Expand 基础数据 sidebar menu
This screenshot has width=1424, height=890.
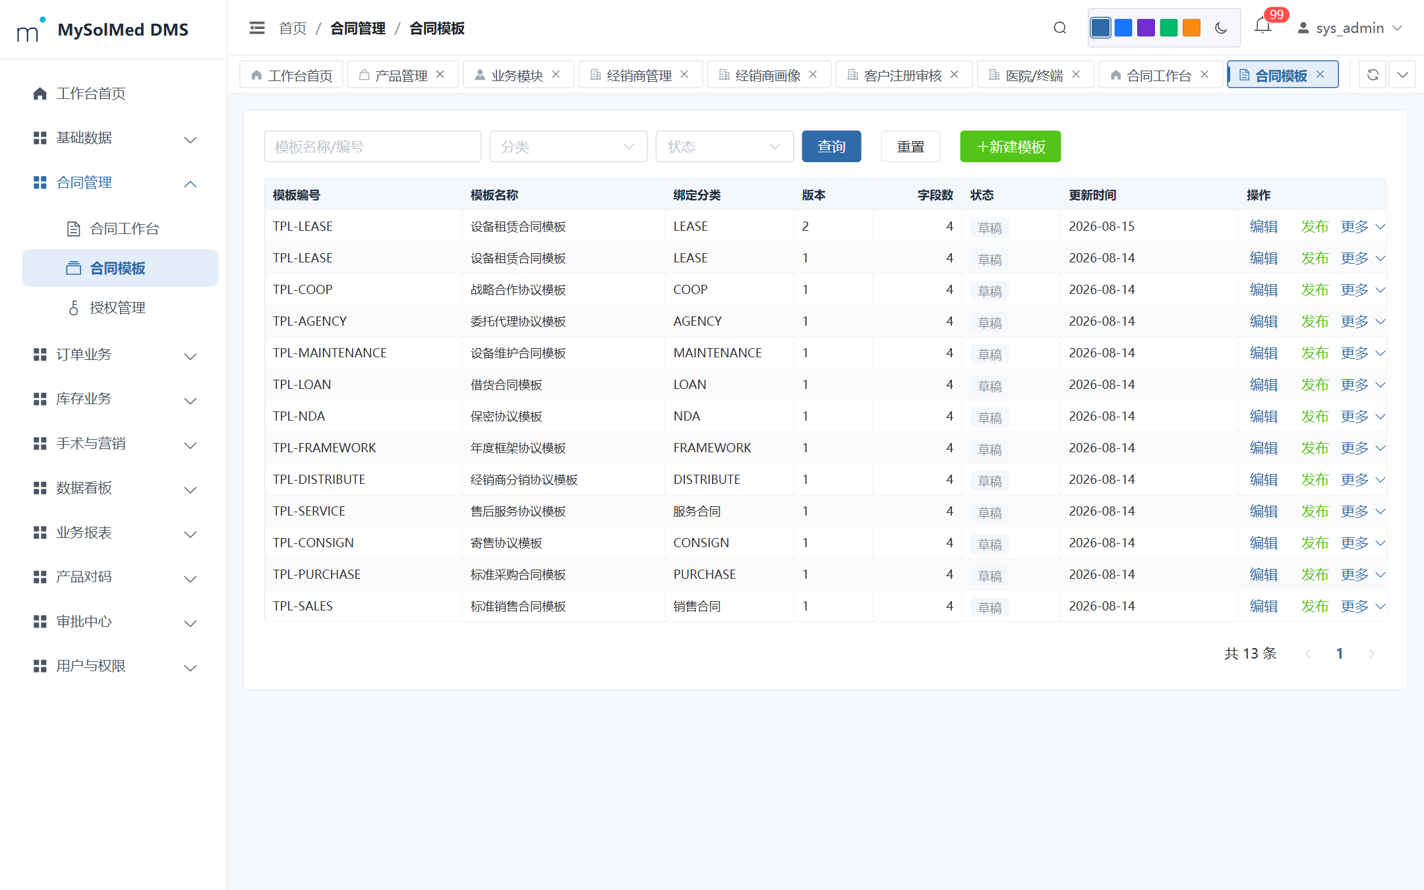[120, 138]
